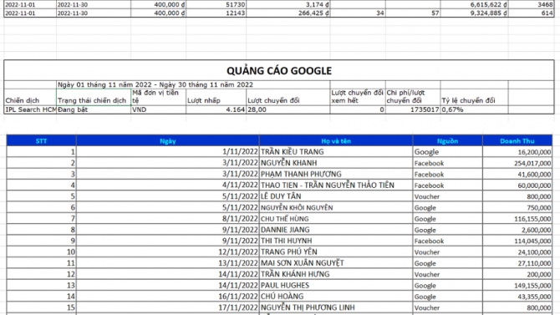Select the 266,425 đ cell in top table
This screenshot has height=315, width=560.
288,13
